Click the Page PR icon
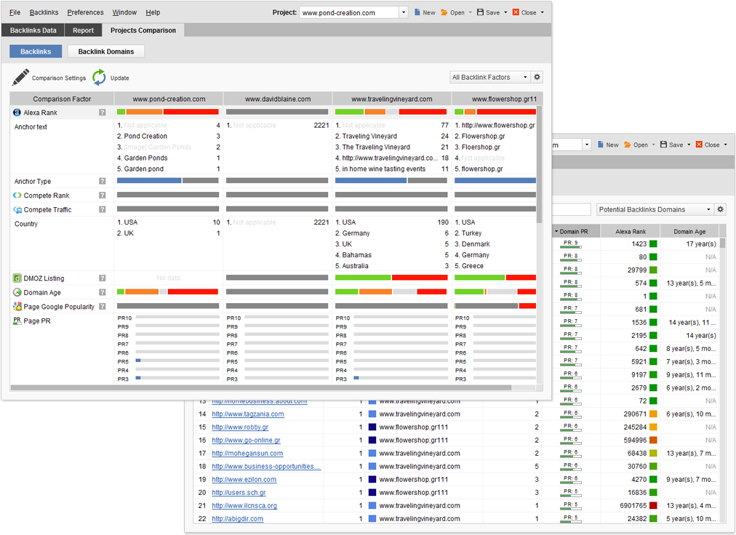 17,321
